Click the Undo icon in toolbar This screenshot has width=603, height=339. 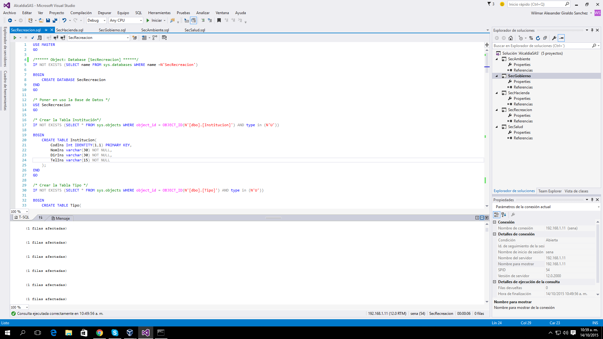64,20
